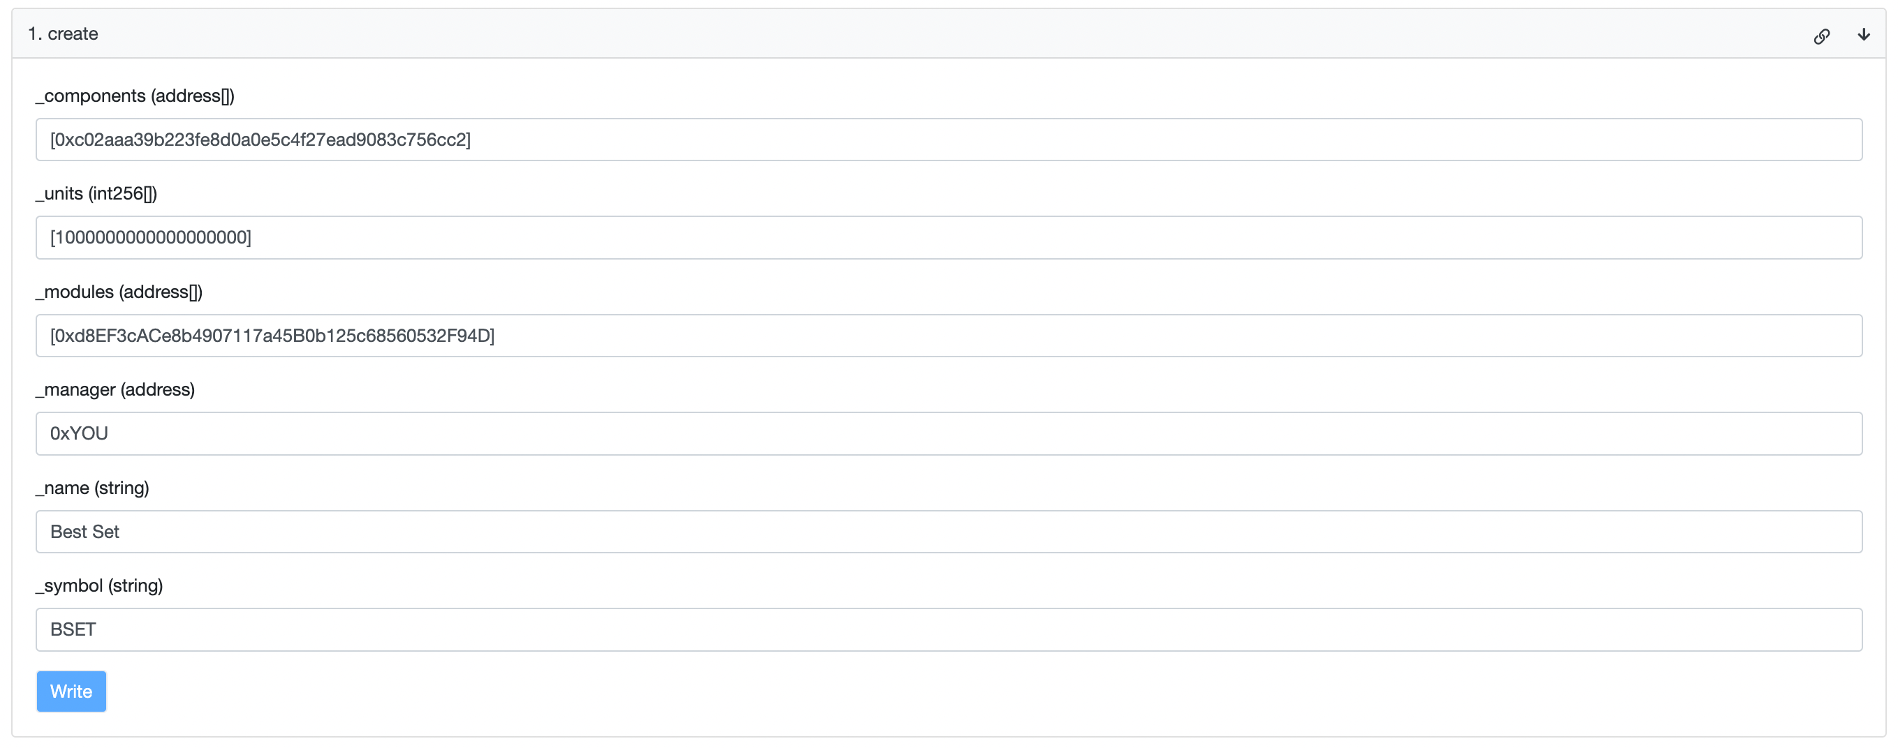
Task: Click the "_units (int256[])" label
Action: point(96,195)
